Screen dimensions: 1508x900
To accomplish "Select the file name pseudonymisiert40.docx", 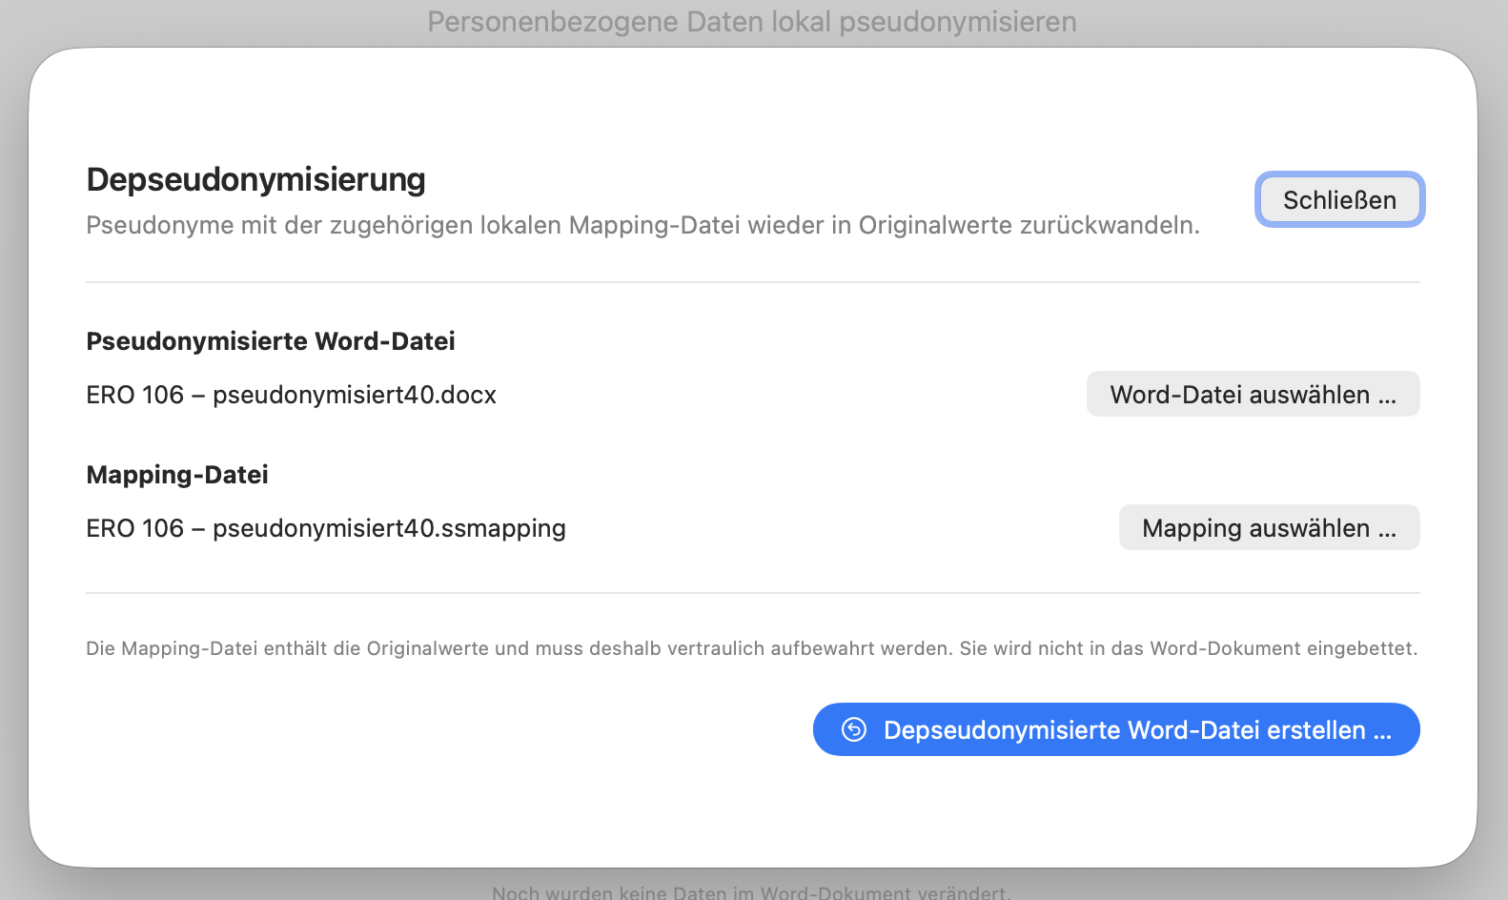I will pos(291,395).
